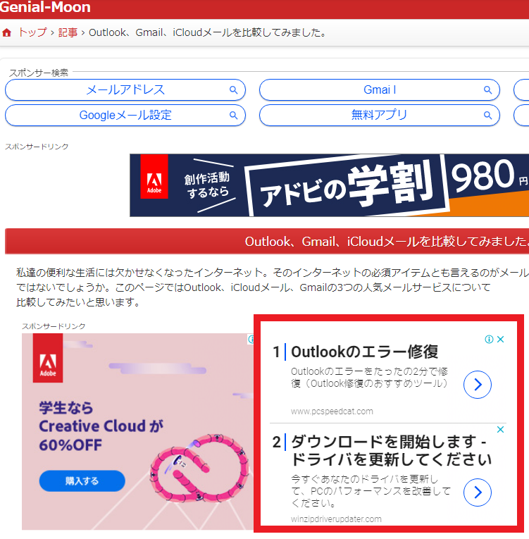The width and height of the screenshot is (529, 539).
Task: Click search icon in 無料アプリ pill
Action: click(487, 115)
